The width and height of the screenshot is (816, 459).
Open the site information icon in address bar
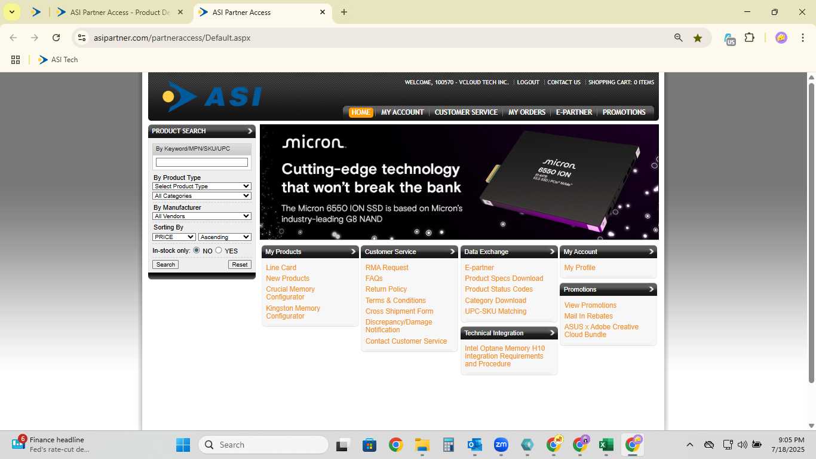(82, 38)
